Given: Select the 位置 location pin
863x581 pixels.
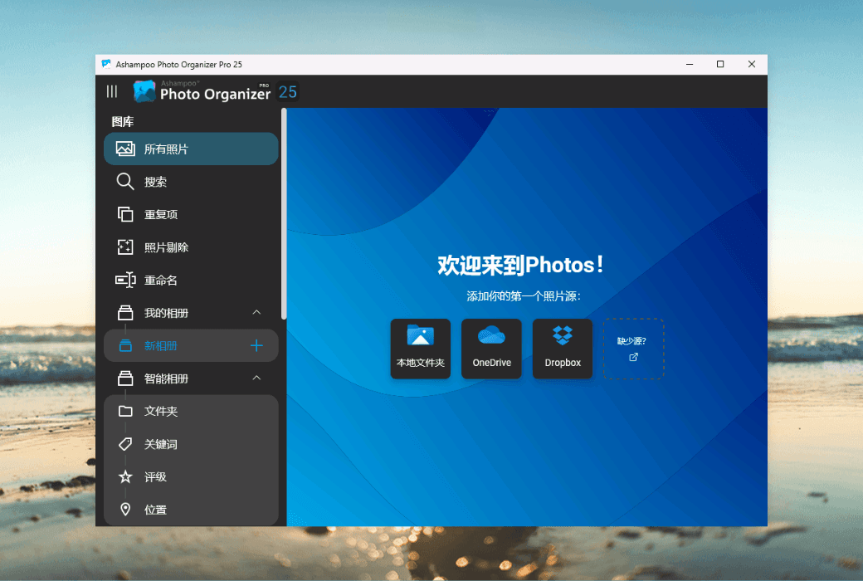Looking at the screenshot, I should (x=125, y=510).
